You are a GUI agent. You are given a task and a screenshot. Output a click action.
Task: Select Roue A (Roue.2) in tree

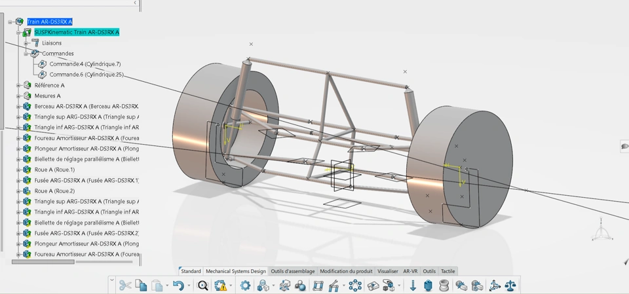54,191
